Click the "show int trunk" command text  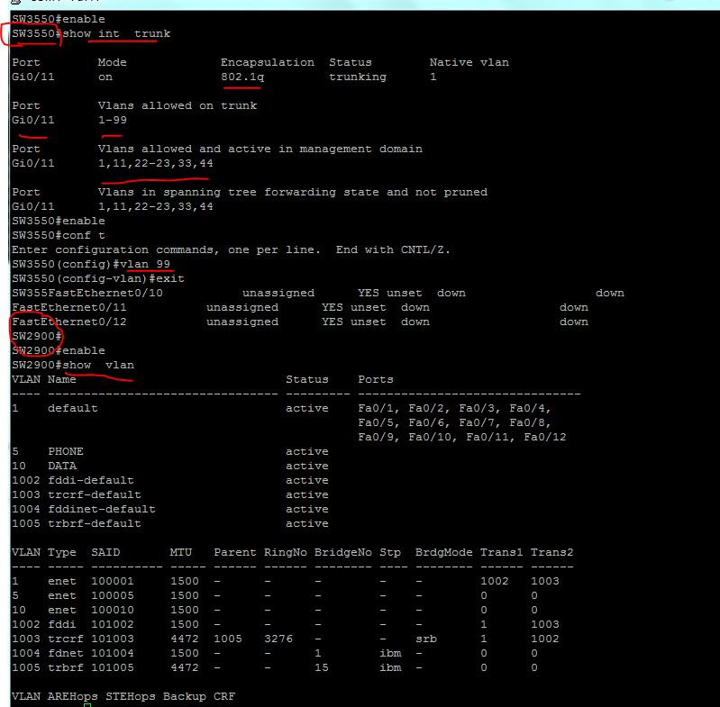pos(116,33)
